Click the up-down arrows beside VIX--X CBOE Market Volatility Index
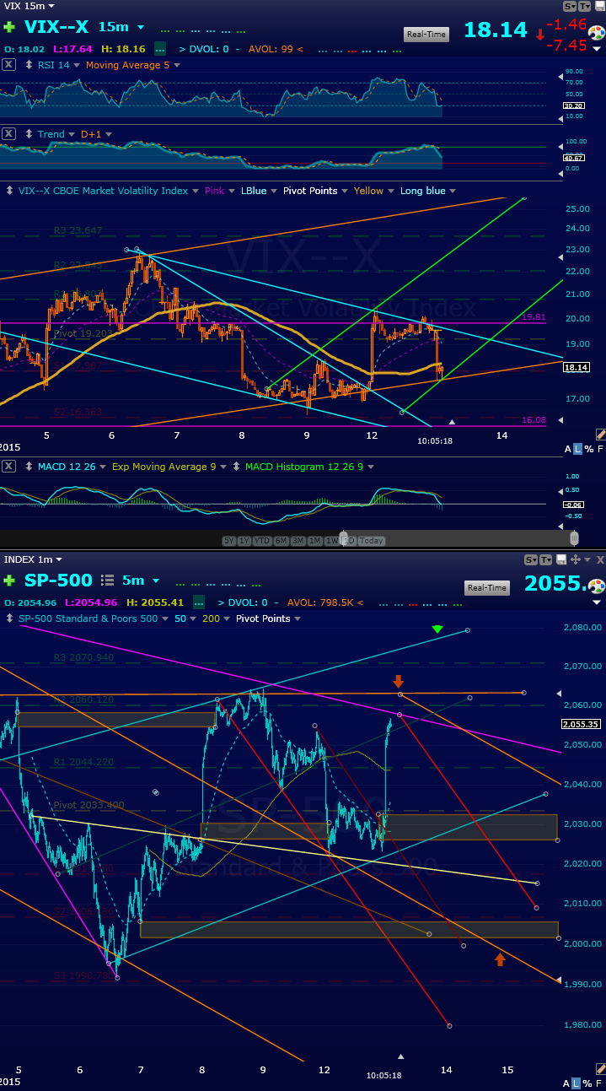This screenshot has width=606, height=1091. coord(11,191)
